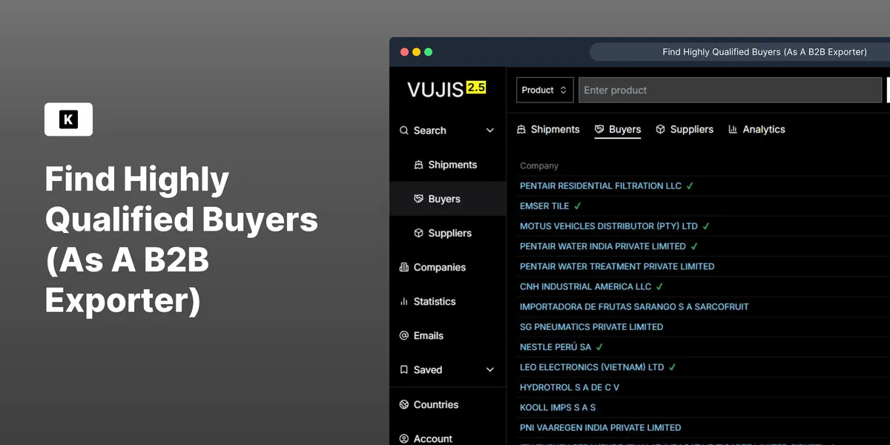Click verified checkmark next to LEO ELECTRONICS
Image resolution: width=890 pixels, height=445 pixels.
673,367
